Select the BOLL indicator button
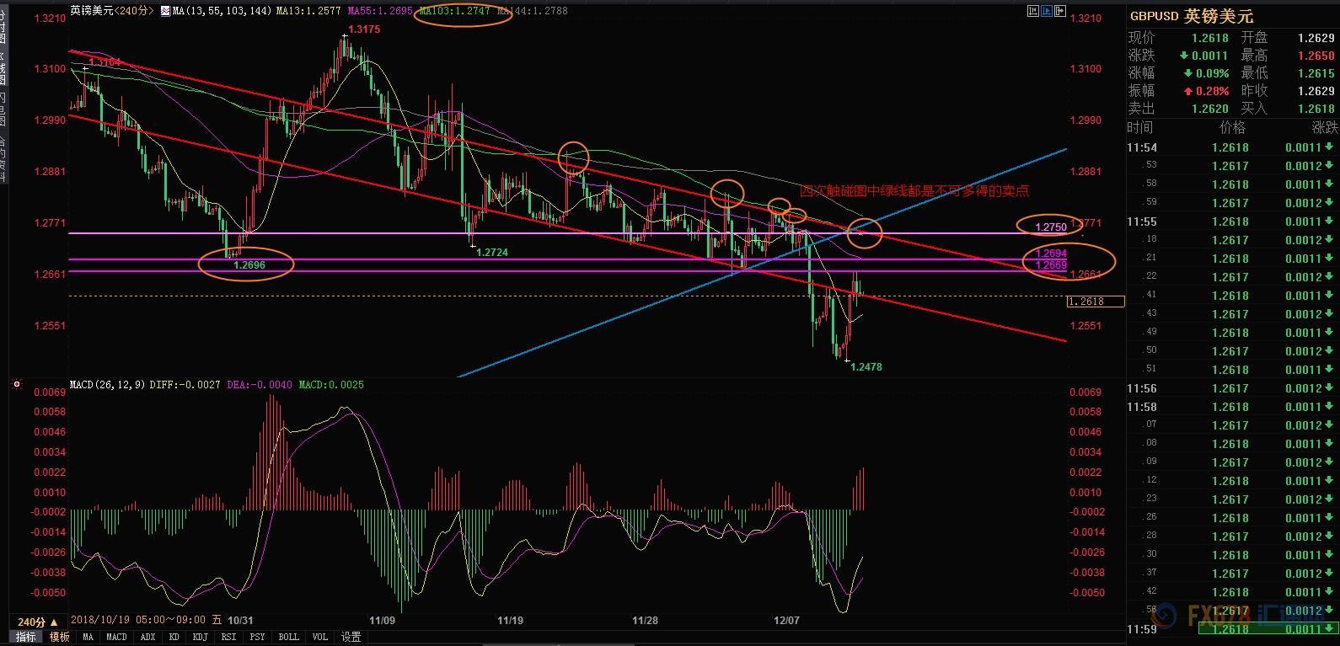Screen dimensions: 1340x646 coord(288,638)
